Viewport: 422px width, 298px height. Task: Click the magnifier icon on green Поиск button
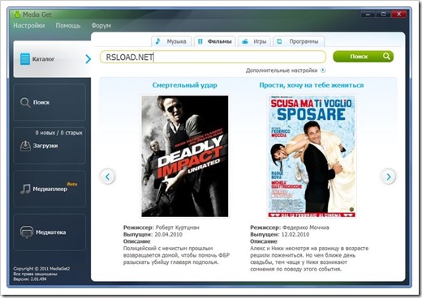pyautogui.click(x=386, y=56)
